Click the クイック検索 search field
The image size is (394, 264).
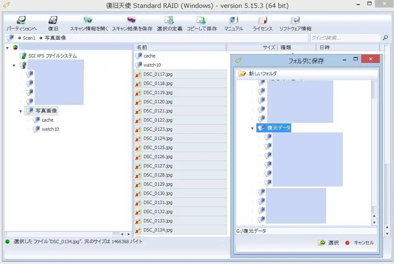[x=345, y=38]
